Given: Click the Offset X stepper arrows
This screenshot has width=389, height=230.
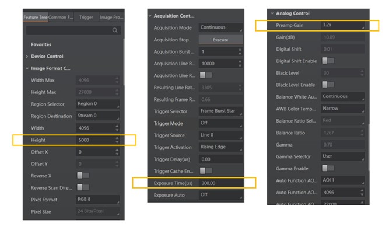Looking at the screenshot, I should pos(117,152).
